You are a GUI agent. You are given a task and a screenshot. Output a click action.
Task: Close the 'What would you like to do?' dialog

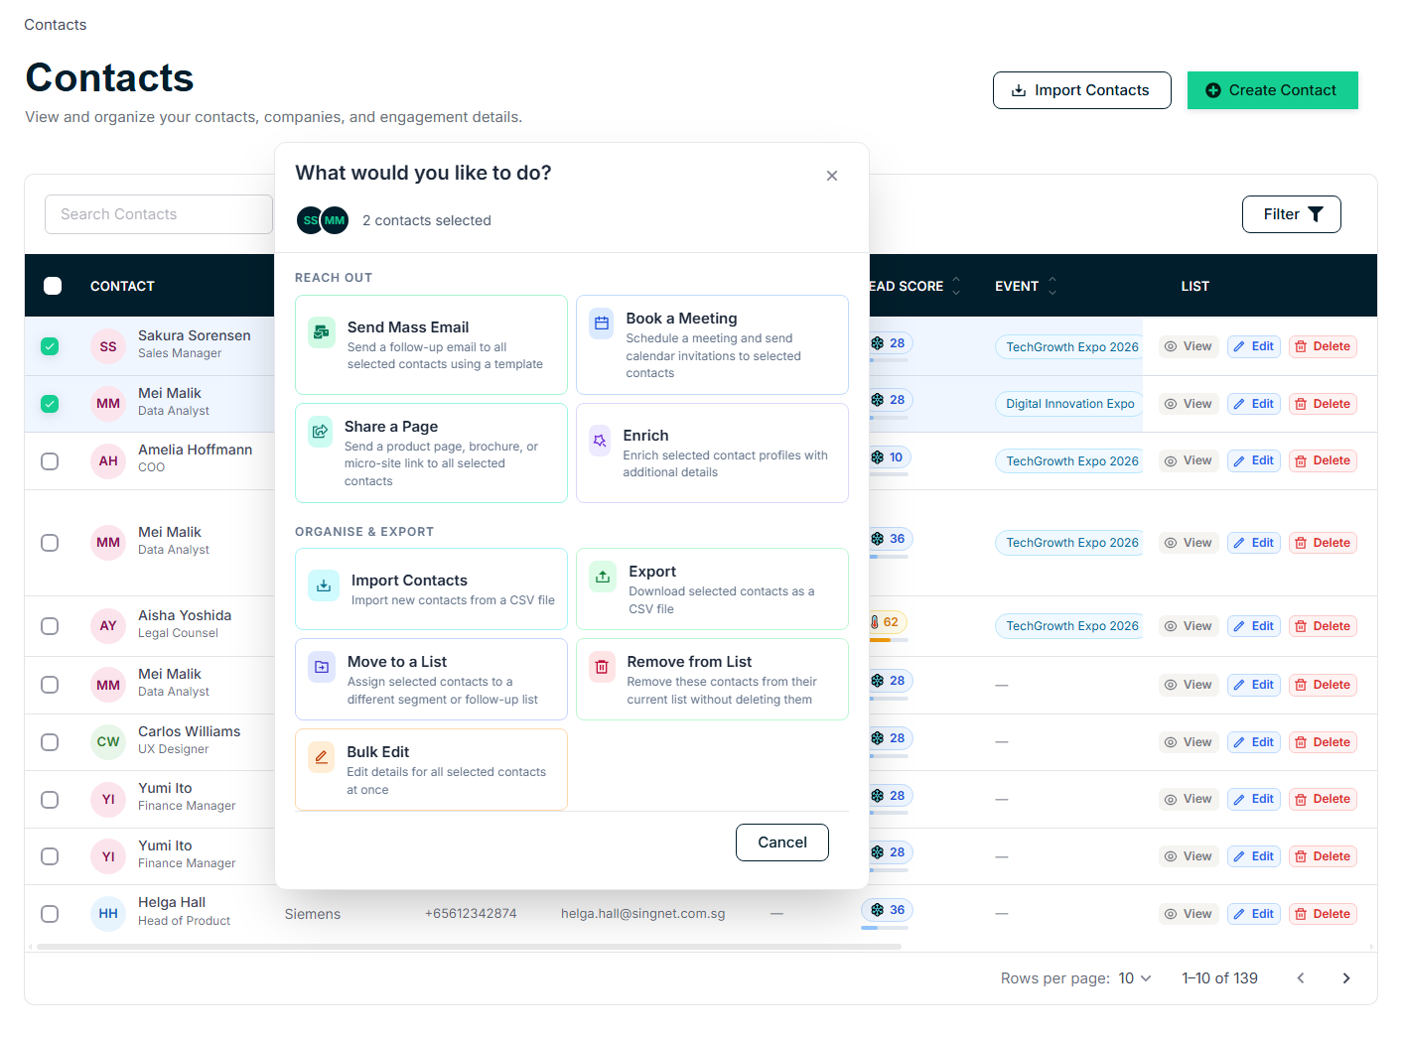(832, 176)
